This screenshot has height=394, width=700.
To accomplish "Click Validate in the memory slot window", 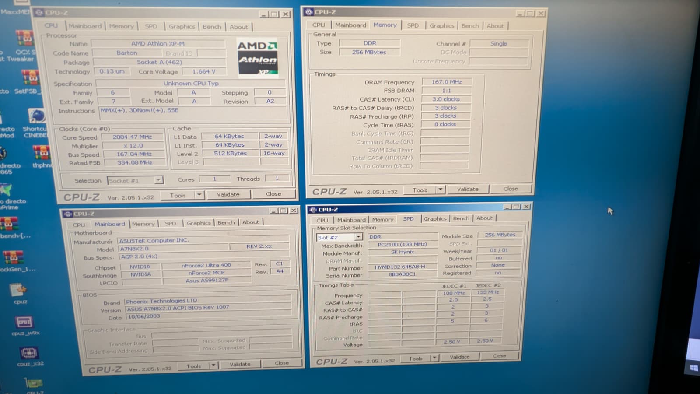I will pos(460,357).
